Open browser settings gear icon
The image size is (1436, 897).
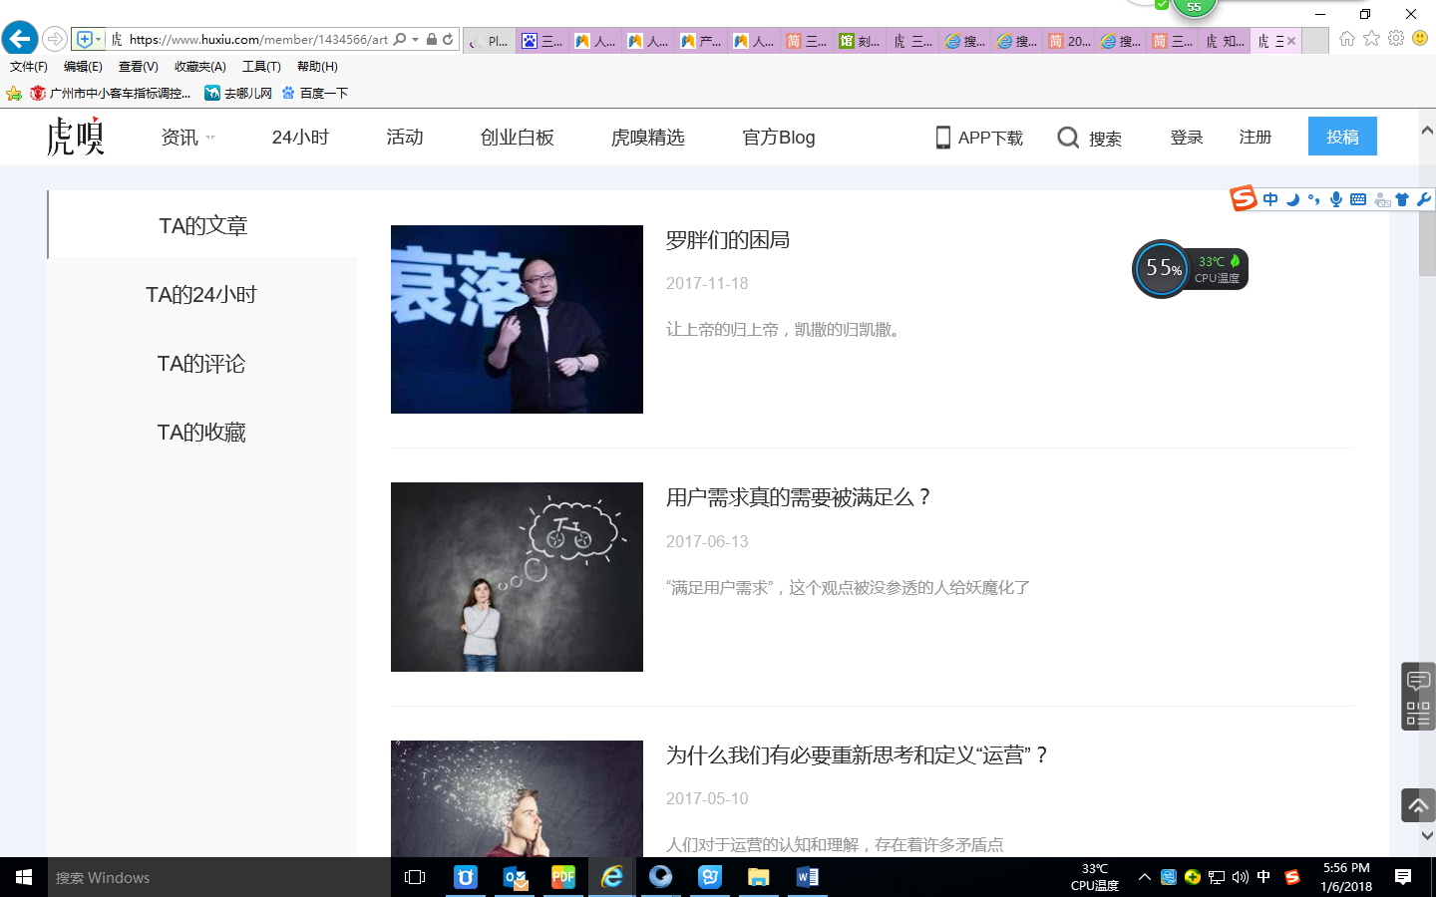tap(1396, 38)
